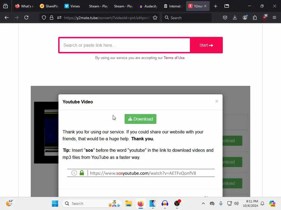This screenshot has height=210, width=281.
Task: Switch to Internet Archive tab
Action: point(173,6)
